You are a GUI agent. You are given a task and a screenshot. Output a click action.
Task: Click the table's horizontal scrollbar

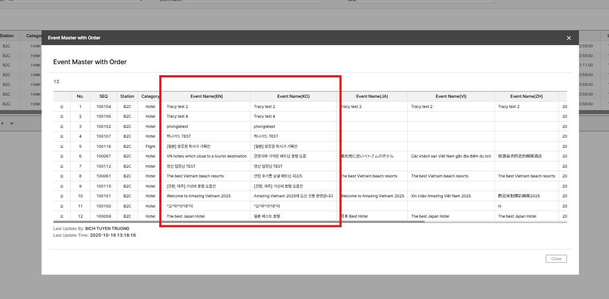239,222
